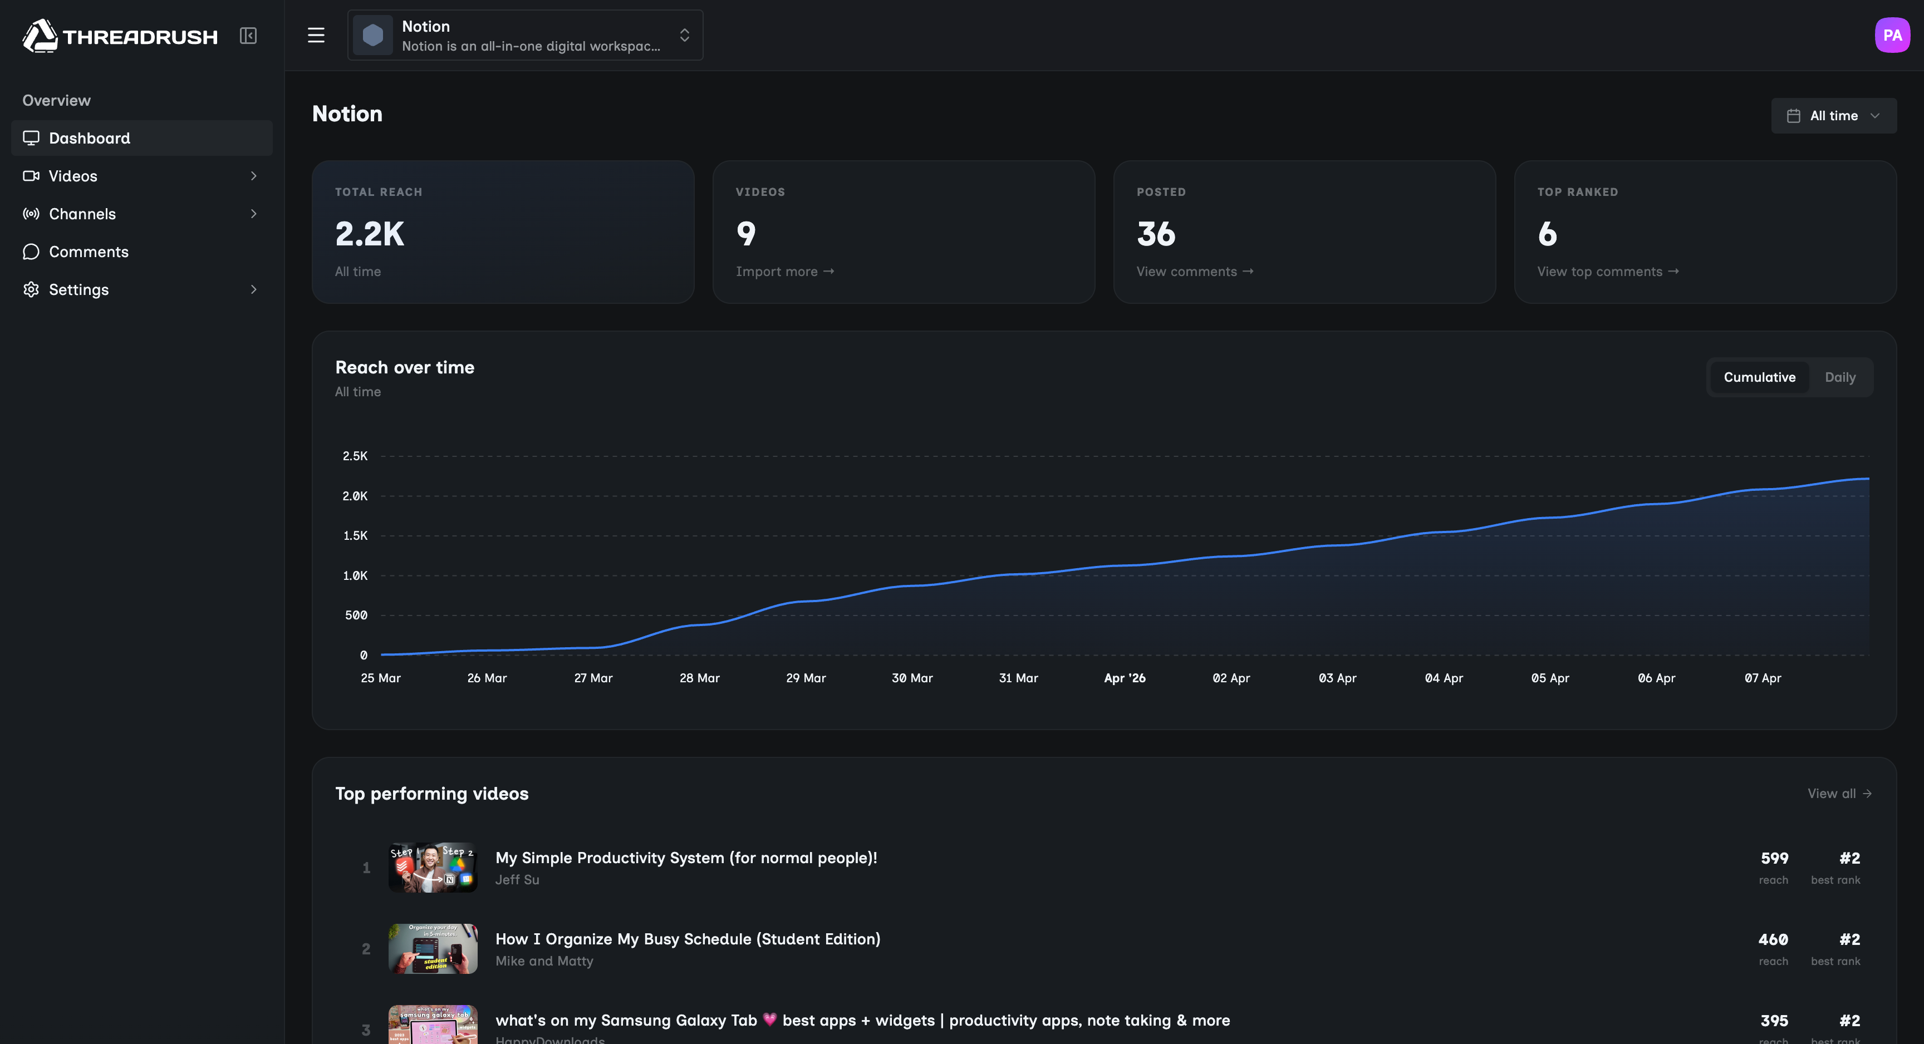This screenshot has width=1924, height=1044.
Task: Click the Total Reach 2.2K card
Action: pyautogui.click(x=503, y=232)
